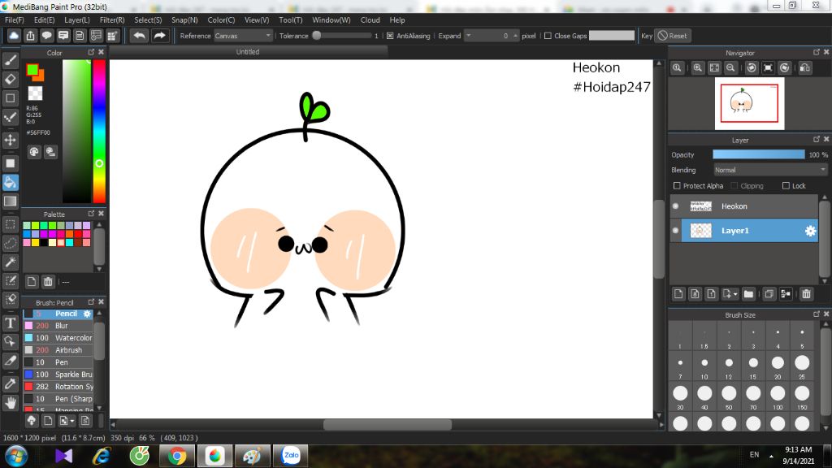Delete layer using the trash icon

806,294
